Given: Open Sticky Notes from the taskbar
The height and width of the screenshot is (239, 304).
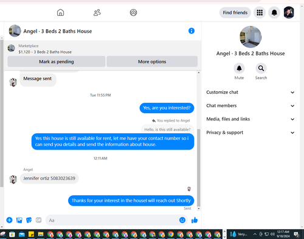Looking at the screenshot, I should [31, 234].
